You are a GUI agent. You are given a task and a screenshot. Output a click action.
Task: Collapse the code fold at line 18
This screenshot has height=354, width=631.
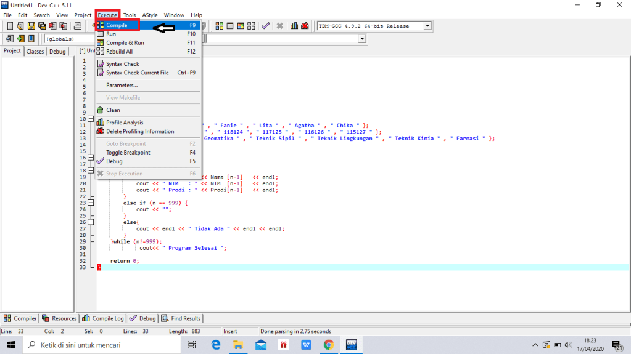pyautogui.click(x=91, y=171)
